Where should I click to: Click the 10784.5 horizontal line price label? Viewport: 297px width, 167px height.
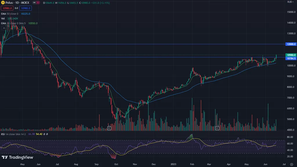coord(291,59)
